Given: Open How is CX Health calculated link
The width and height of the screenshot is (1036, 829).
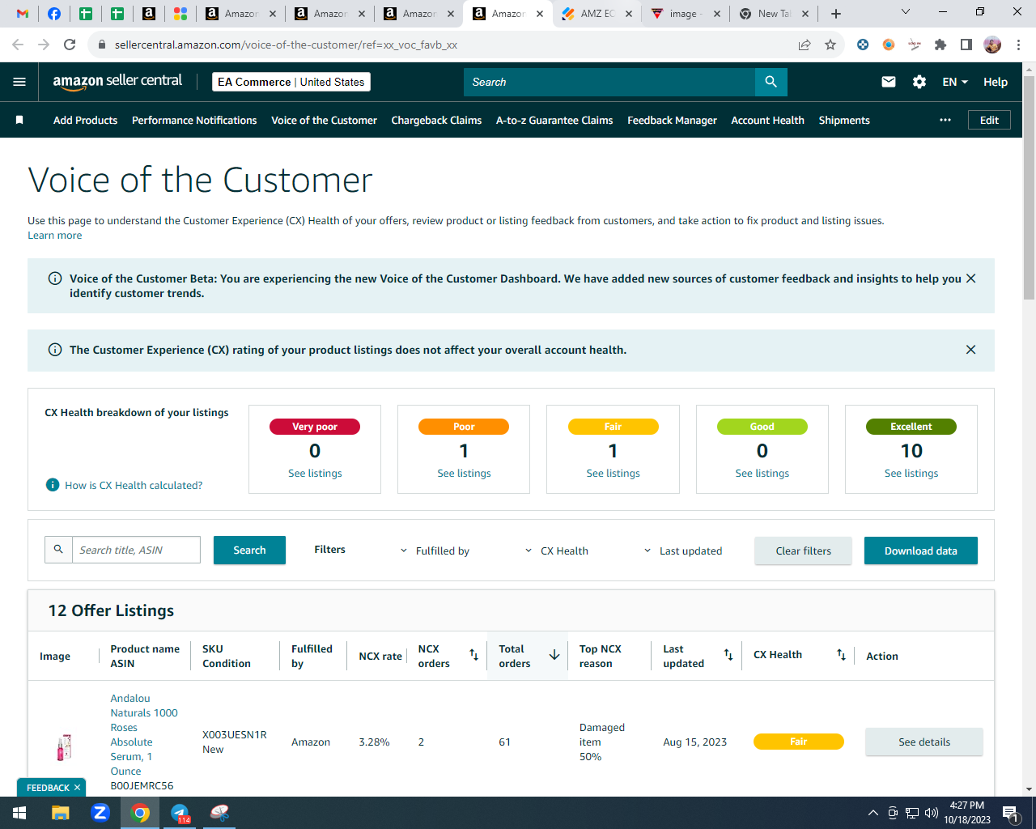Looking at the screenshot, I should click(134, 486).
